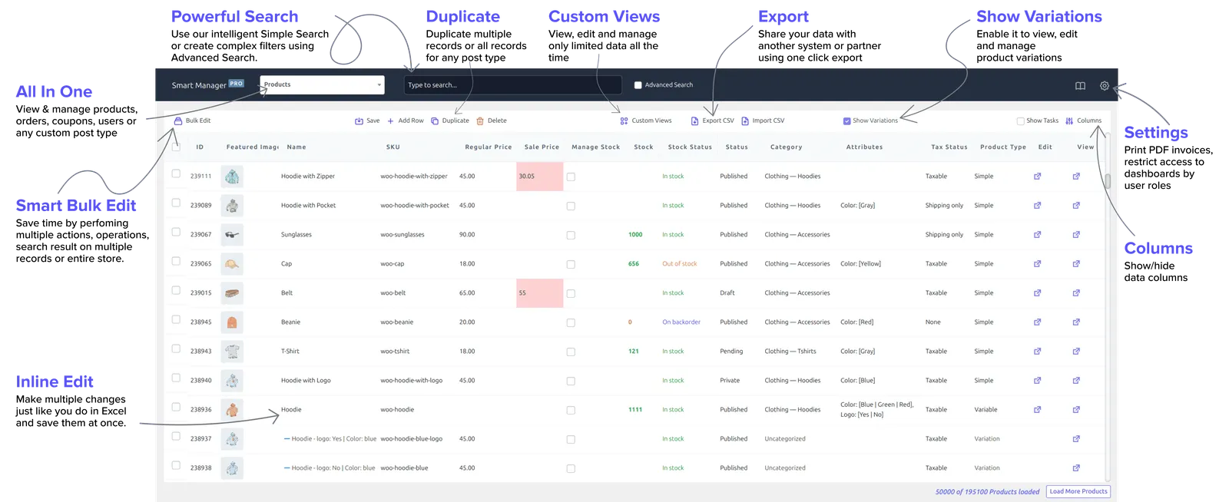
Task: Click the 'Draft' status cell for Belt
Action: point(727,293)
